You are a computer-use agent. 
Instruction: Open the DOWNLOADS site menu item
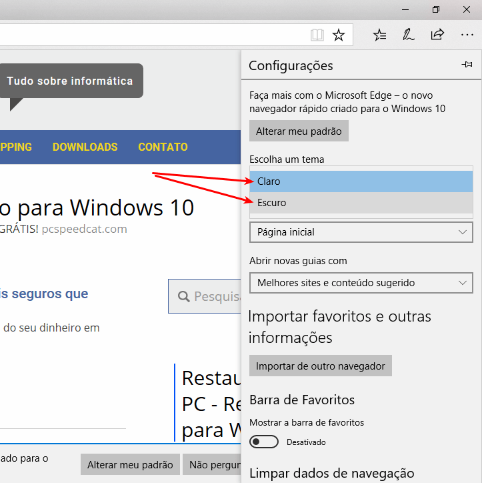[85, 147]
